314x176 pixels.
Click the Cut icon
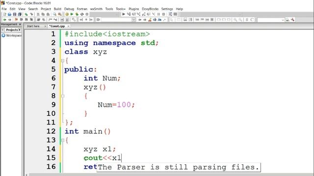point(38,14)
